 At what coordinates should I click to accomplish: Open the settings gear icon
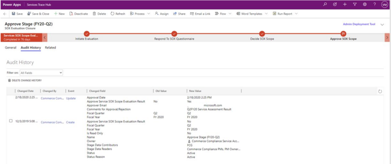365,4
